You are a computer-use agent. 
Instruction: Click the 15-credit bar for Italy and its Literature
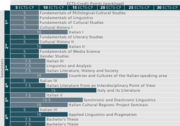(53, 90)
